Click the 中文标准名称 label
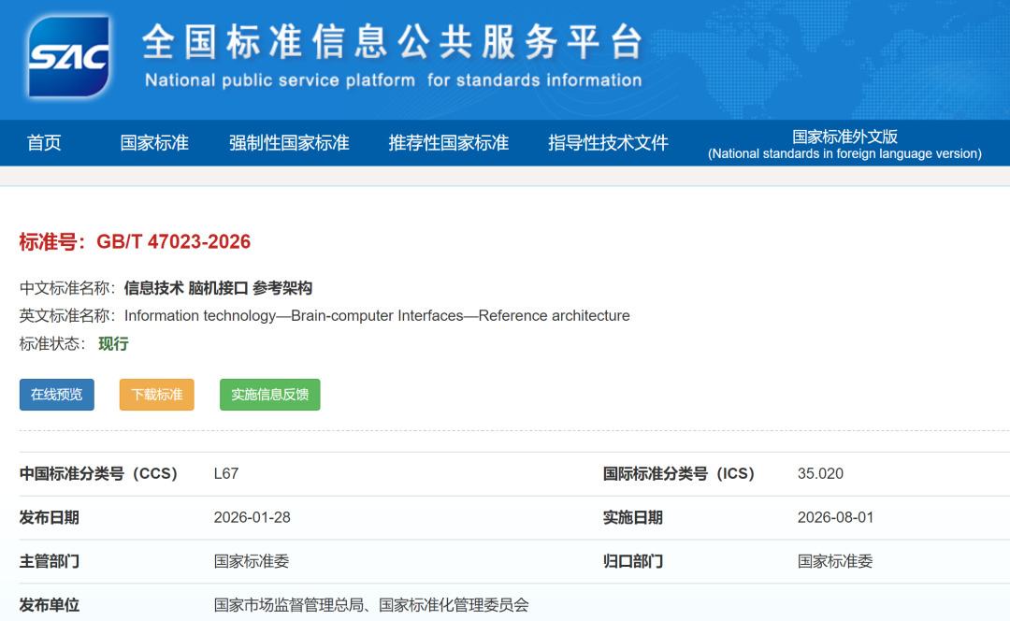The height and width of the screenshot is (621, 1010). [67, 288]
